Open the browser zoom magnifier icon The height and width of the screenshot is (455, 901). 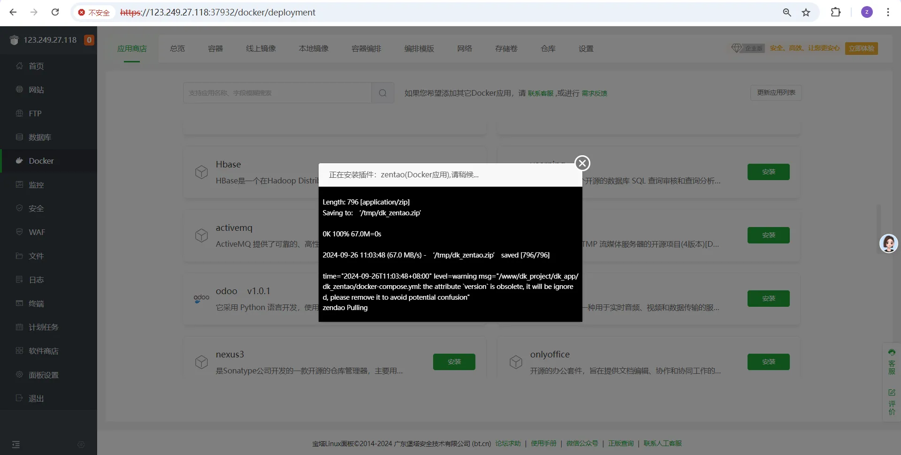(x=787, y=12)
